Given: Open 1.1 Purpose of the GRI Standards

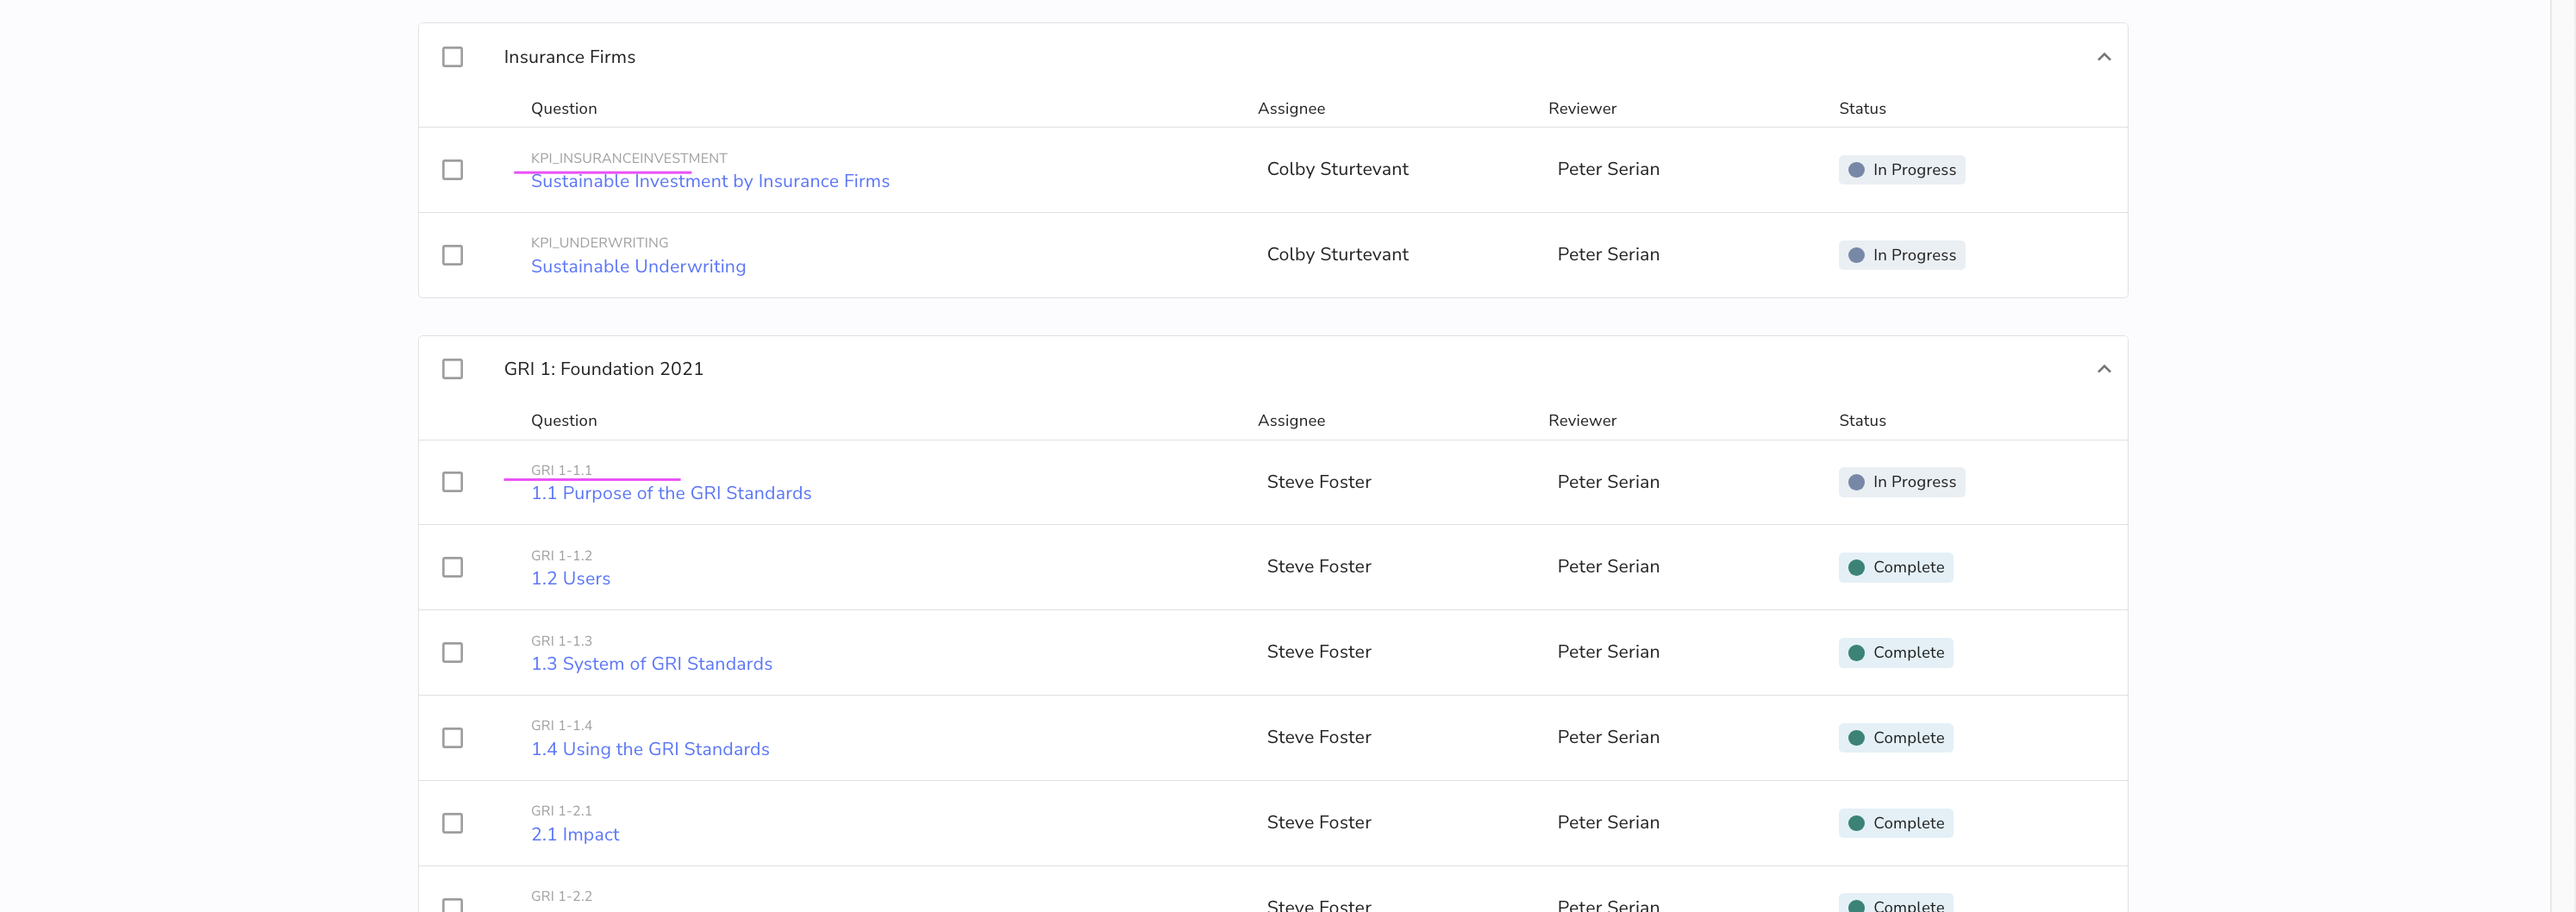Looking at the screenshot, I should coord(671,493).
